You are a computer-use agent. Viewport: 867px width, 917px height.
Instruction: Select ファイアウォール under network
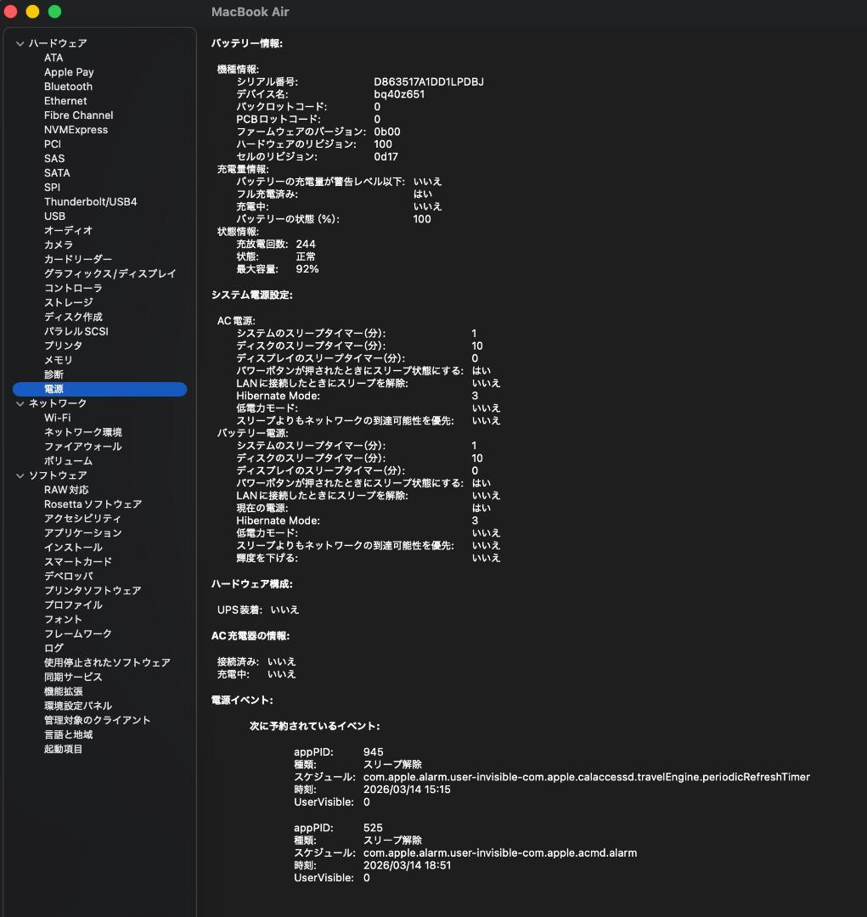82,447
